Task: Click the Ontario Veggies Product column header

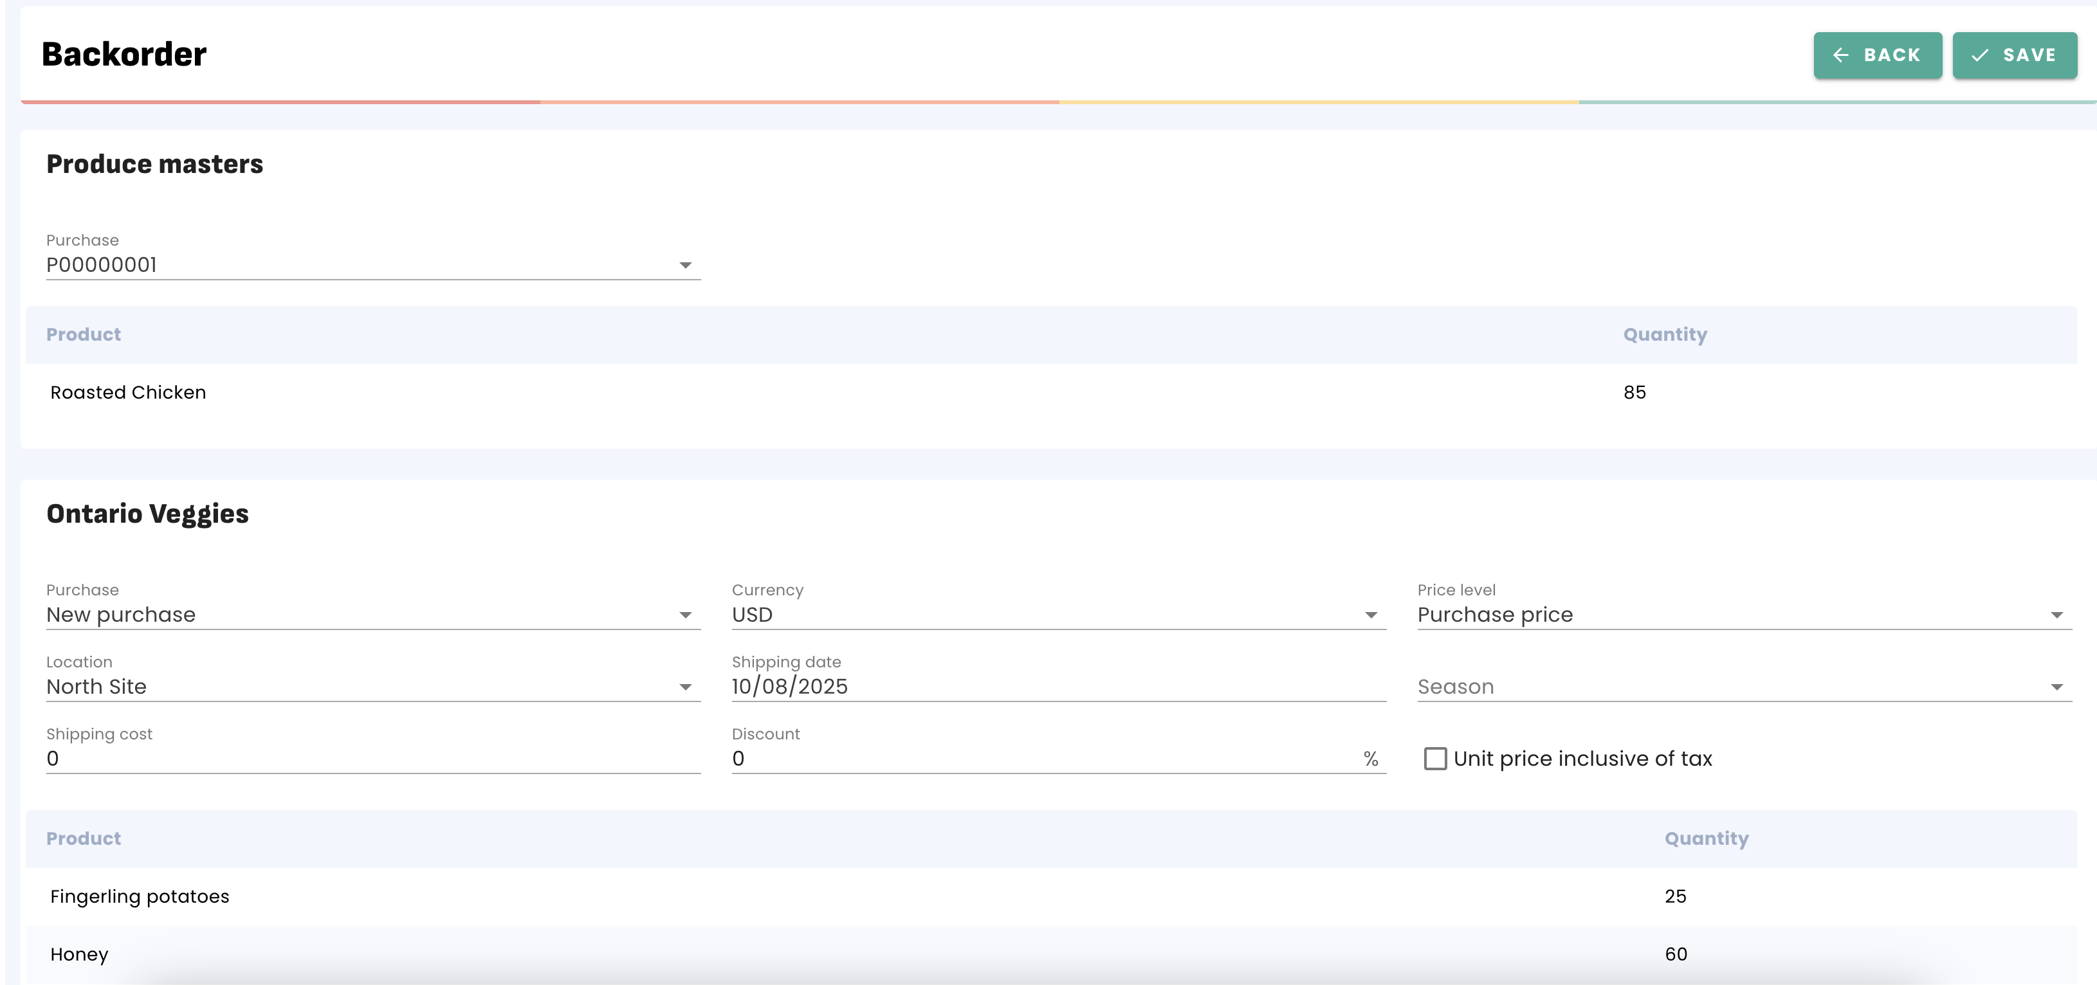Action: click(84, 838)
